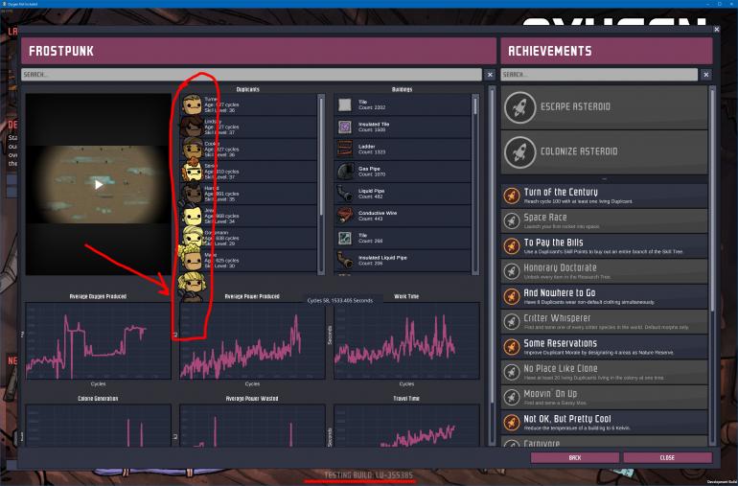Click Turner's duplicant portrait
Screen dimensions: 738x486
tap(192, 104)
